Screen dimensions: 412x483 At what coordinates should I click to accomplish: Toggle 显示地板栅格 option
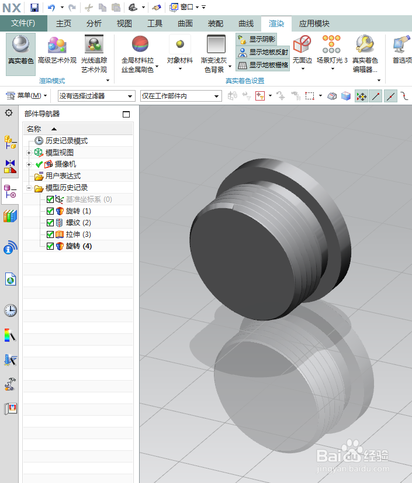pyautogui.click(x=262, y=65)
